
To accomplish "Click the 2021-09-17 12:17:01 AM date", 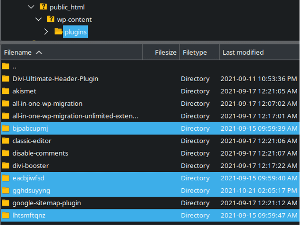I will (259, 116).
